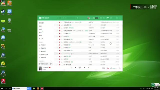The height and width of the screenshot is (90, 160).
Task: Download the 温柔 song
Action: coord(62,56)
